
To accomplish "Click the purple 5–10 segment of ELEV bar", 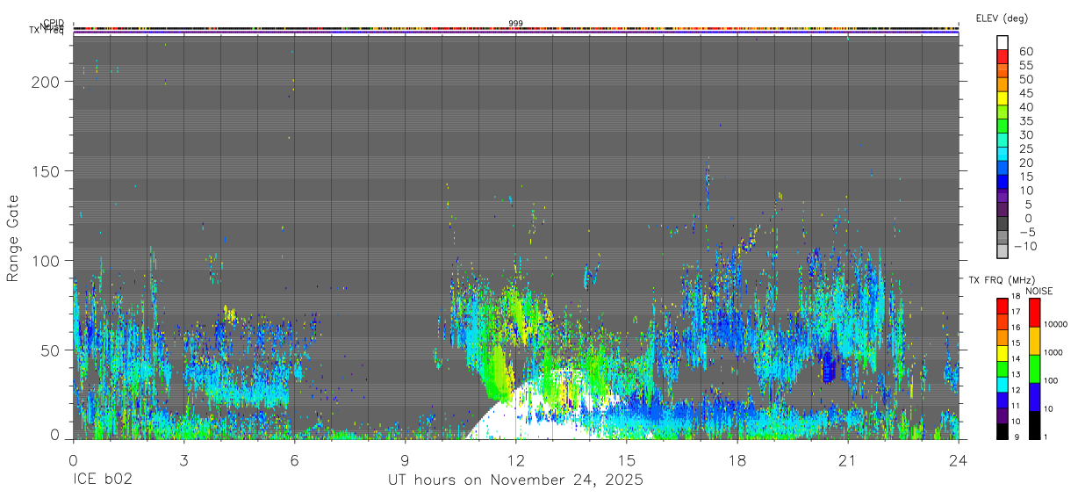I will tap(1002, 197).
